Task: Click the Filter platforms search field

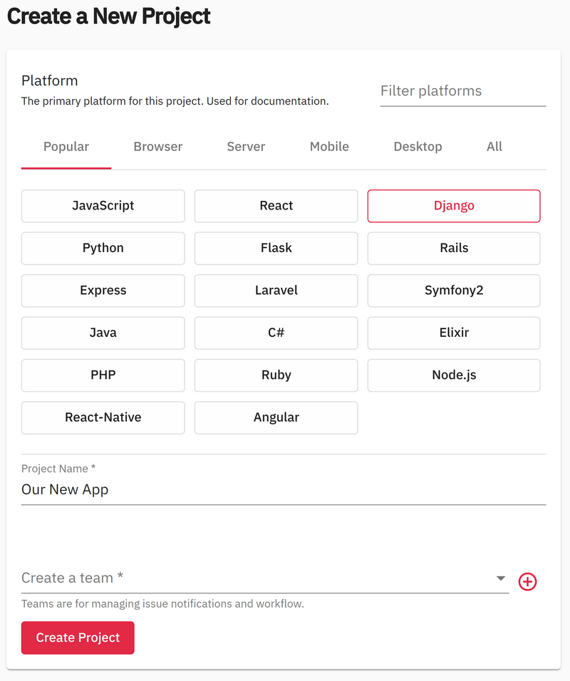Action: [462, 91]
